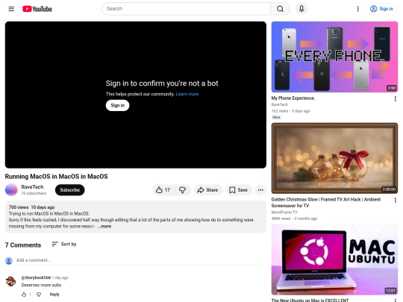Like the 'Deserves more subs' comment

coord(24,295)
